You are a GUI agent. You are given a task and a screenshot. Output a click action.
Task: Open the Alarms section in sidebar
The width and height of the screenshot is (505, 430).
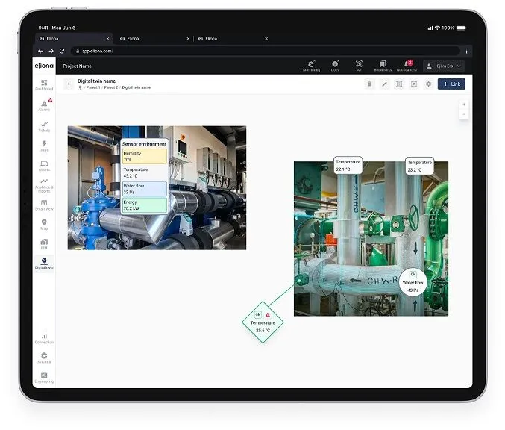pyautogui.click(x=44, y=105)
